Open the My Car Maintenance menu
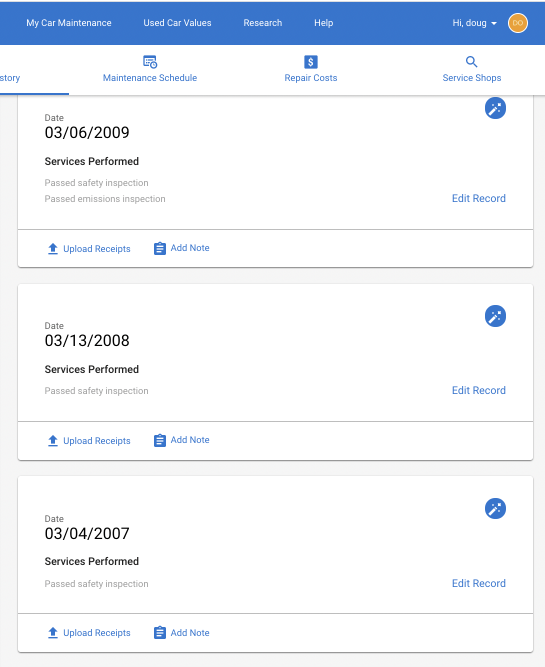This screenshot has height=667, width=545. (69, 23)
